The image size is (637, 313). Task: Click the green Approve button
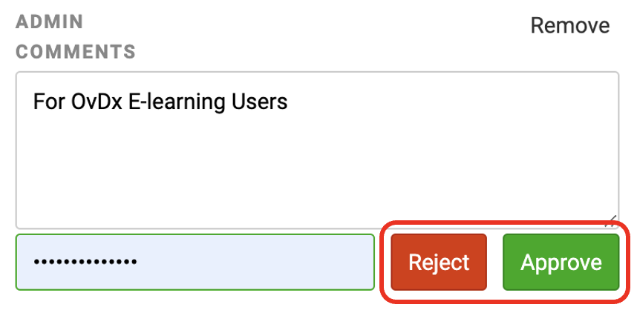click(x=561, y=262)
